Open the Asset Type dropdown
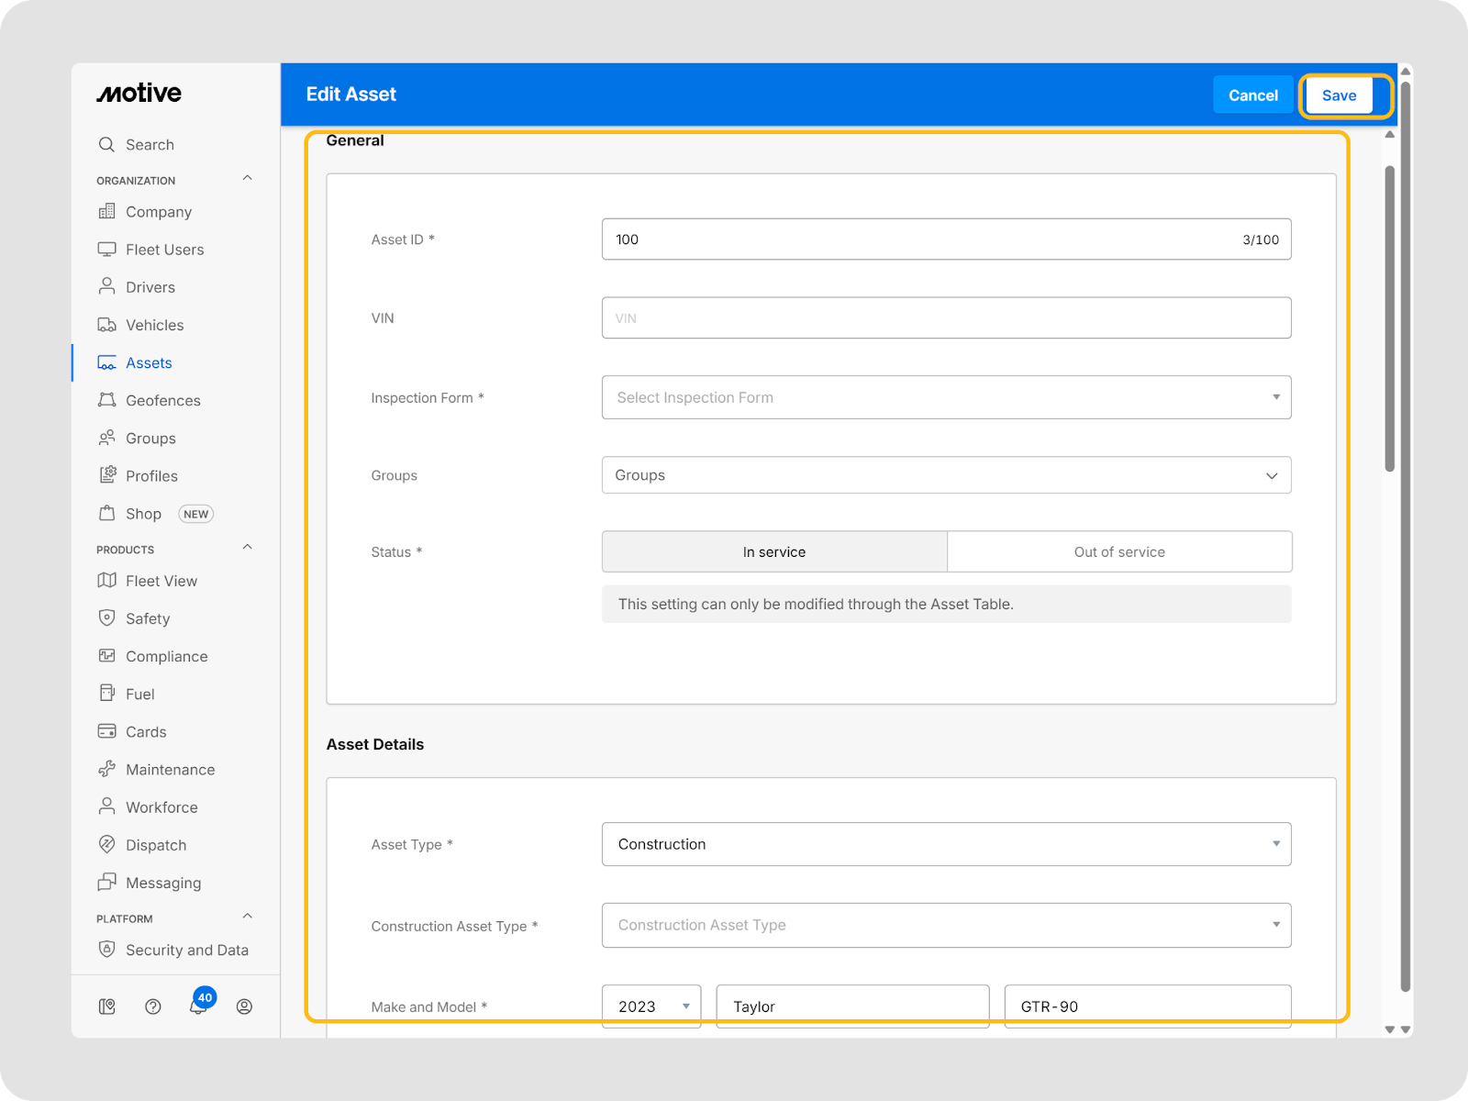 [946, 844]
